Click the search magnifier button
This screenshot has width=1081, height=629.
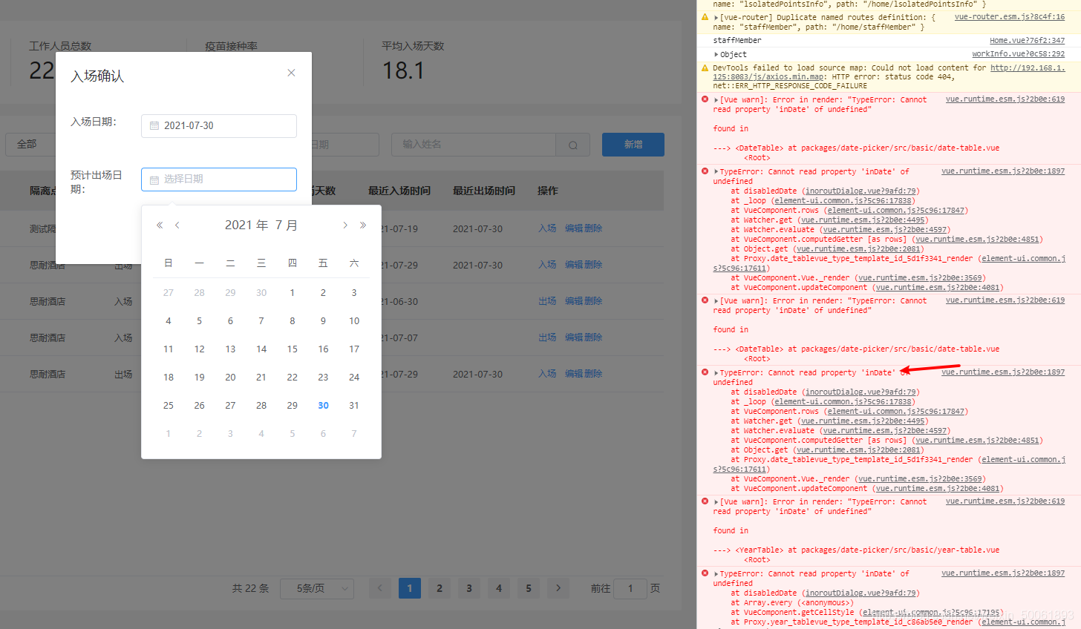click(573, 145)
